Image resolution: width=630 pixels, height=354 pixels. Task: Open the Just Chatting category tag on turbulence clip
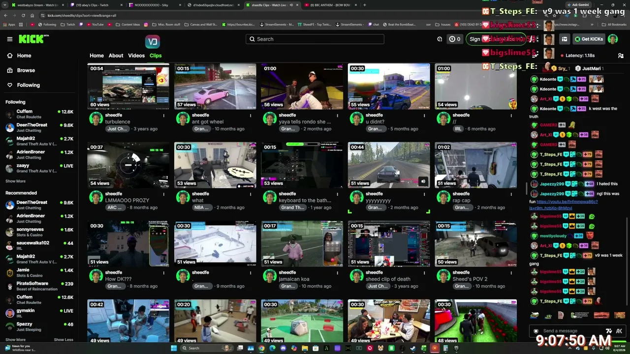[x=118, y=129]
